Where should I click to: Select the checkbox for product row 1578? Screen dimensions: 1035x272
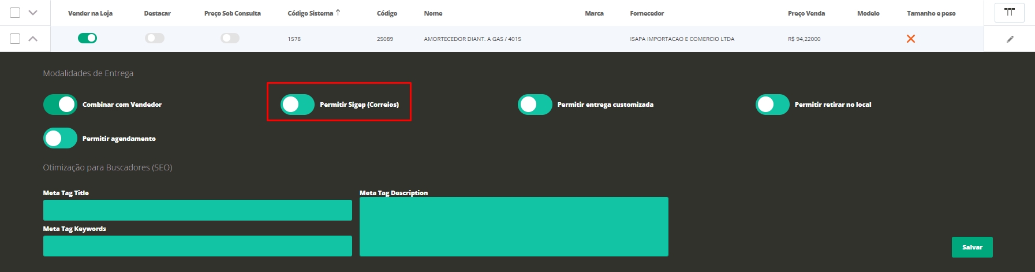point(16,39)
